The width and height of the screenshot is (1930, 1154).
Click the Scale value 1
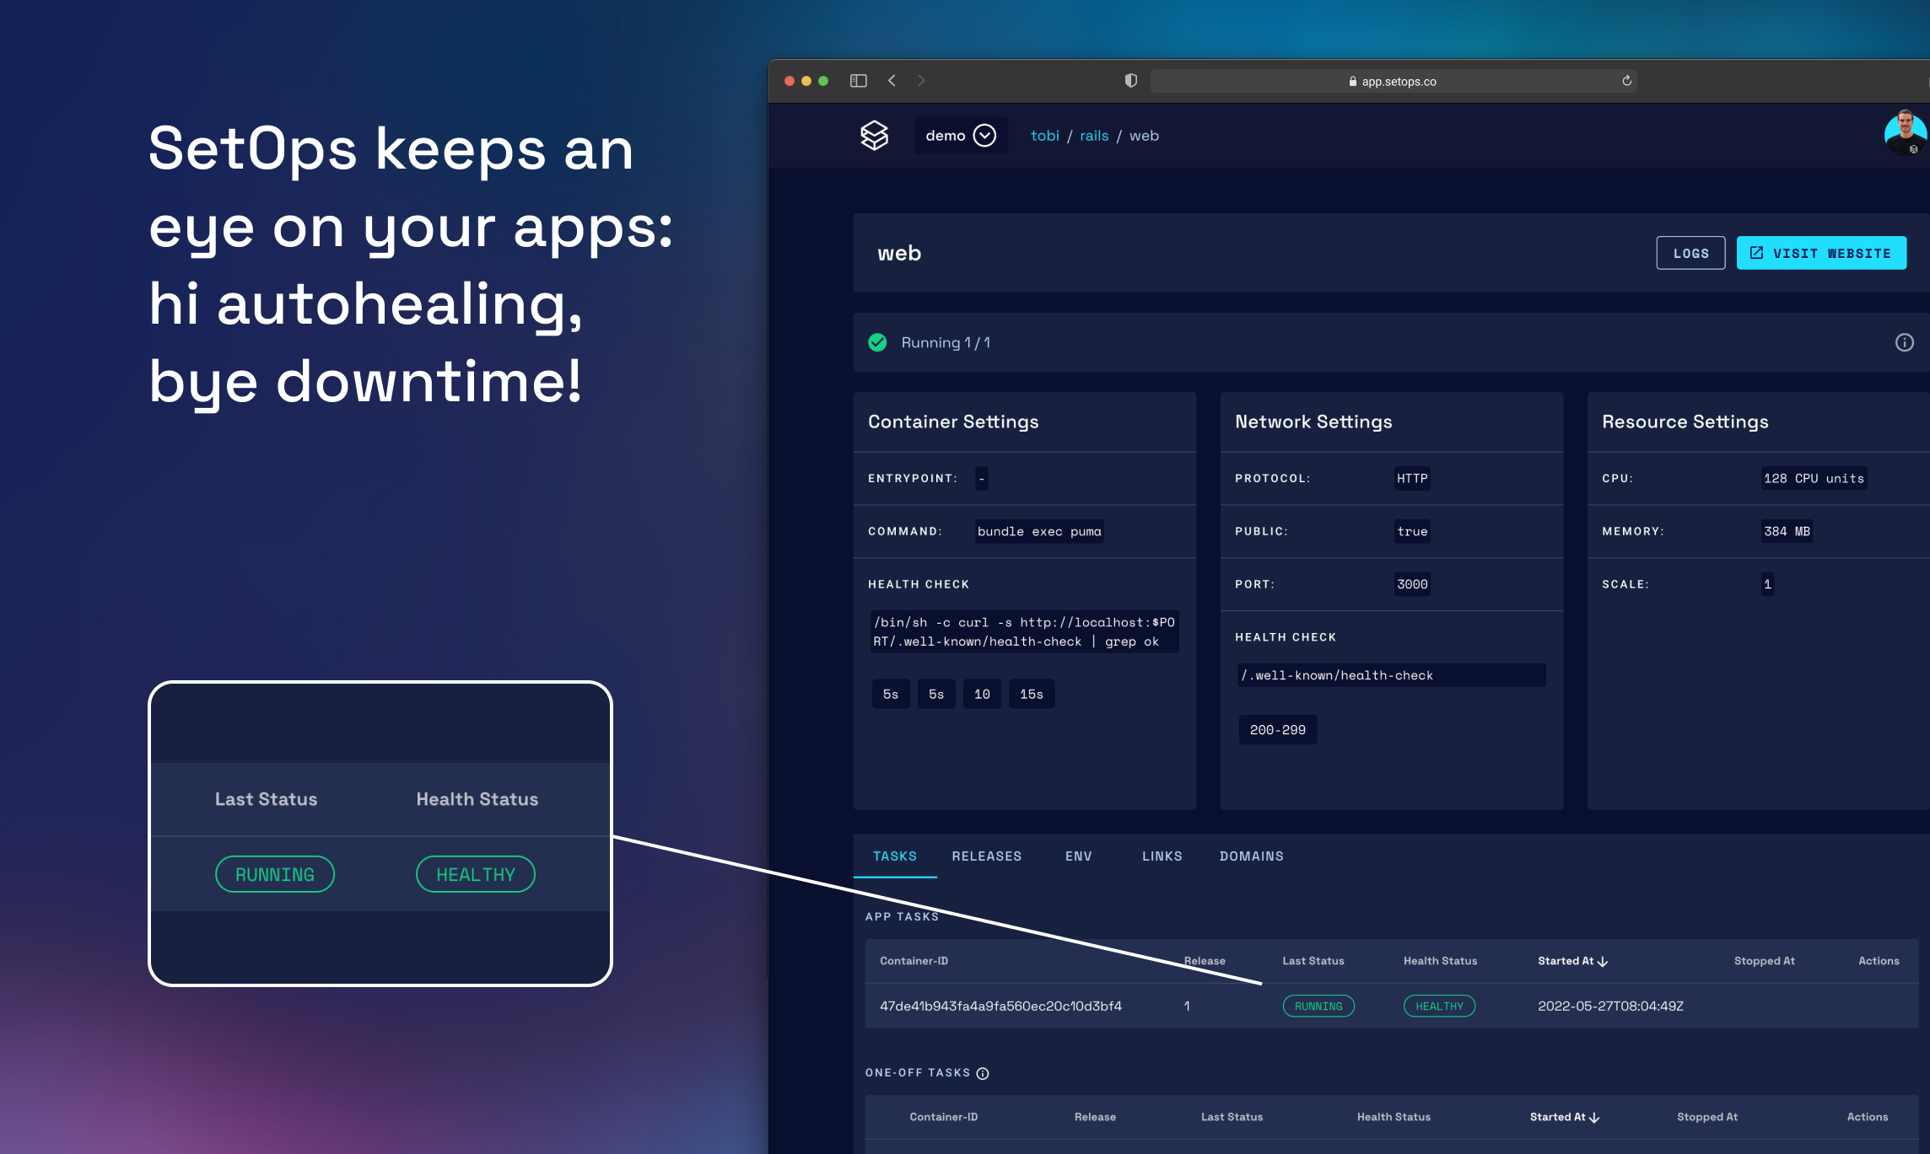[x=1767, y=584]
